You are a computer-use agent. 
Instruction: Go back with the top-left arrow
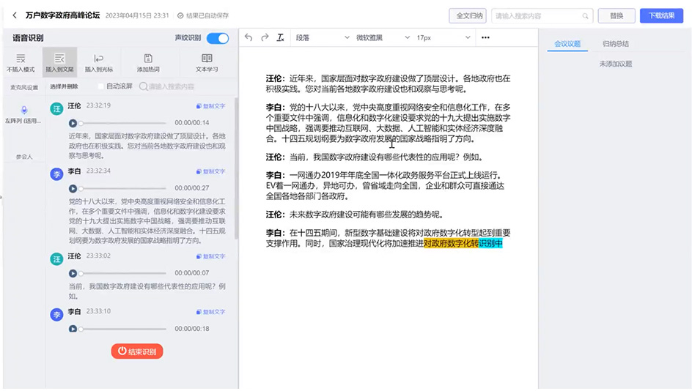[x=15, y=15]
